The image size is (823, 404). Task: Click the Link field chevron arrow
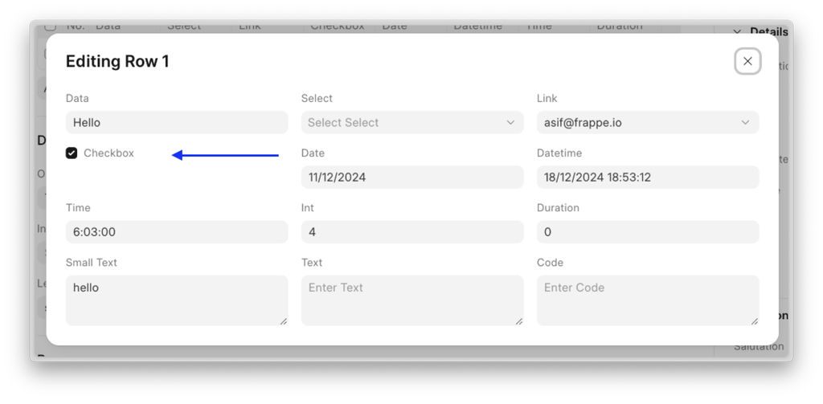tap(746, 123)
